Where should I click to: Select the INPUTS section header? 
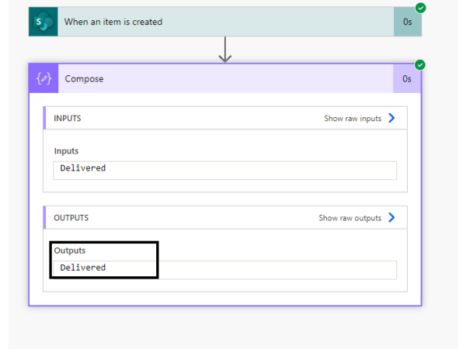[x=68, y=119]
